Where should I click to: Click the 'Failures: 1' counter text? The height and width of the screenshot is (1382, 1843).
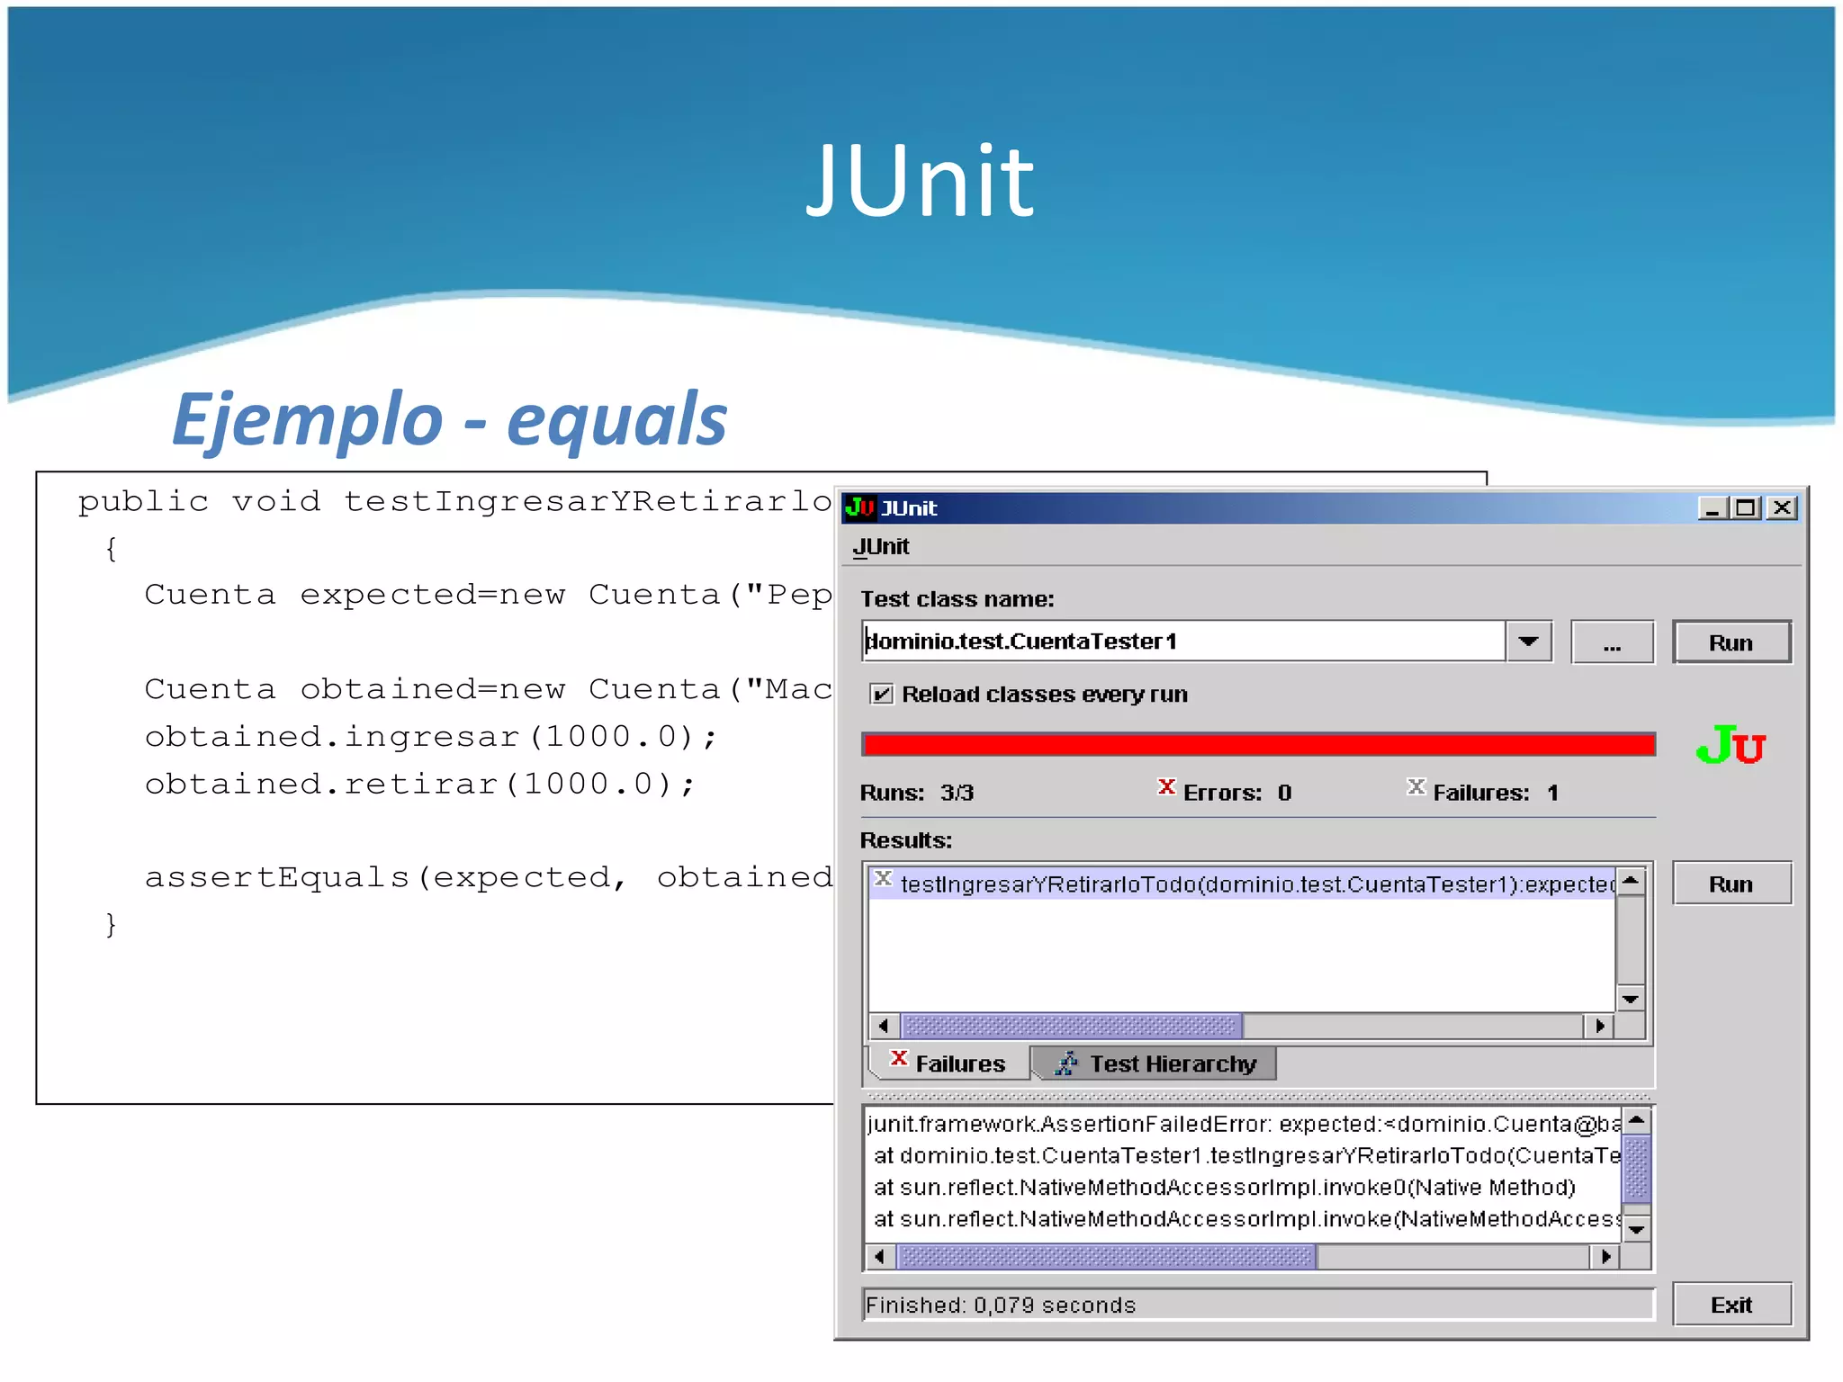pyautogui.click(x=1496, y=793)
